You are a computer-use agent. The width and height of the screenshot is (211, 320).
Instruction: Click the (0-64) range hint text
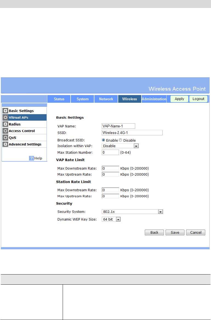(x=125, y=152)
